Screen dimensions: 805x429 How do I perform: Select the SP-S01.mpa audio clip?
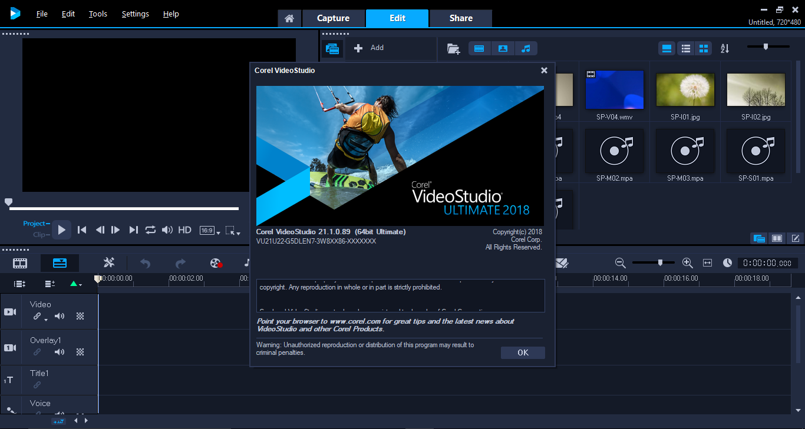tap(756, 151)
